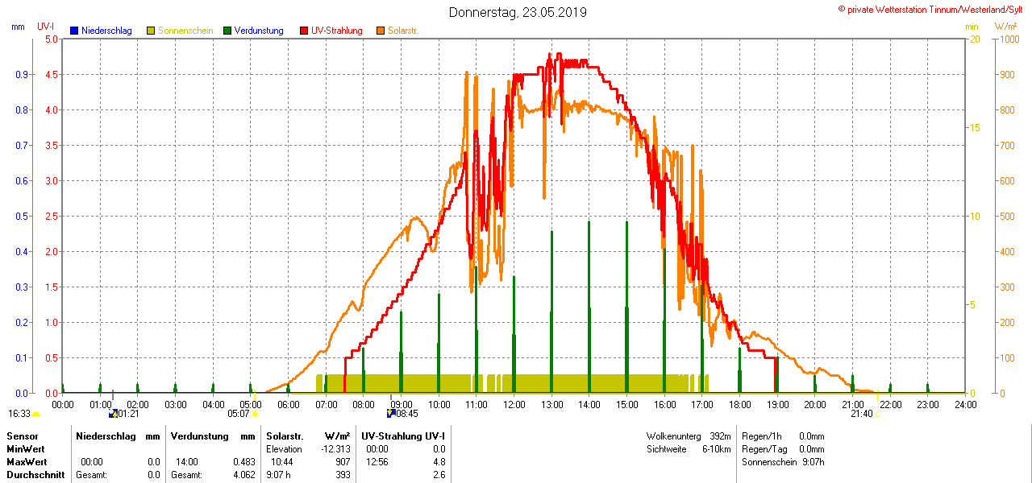Click the yellow Sonnenschein legend swatch
The height and width of the screenshot is (483, 1032).
tap(151, 31)
